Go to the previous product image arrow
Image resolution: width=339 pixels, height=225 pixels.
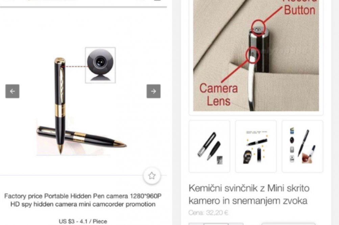coord(12,91)
